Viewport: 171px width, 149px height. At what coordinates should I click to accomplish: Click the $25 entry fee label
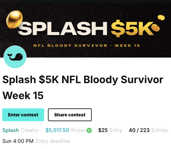pos(103,130)
